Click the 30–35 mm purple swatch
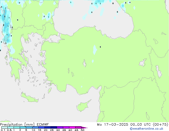This screenshot has width=169, height=131. click(x=60, y=128)
